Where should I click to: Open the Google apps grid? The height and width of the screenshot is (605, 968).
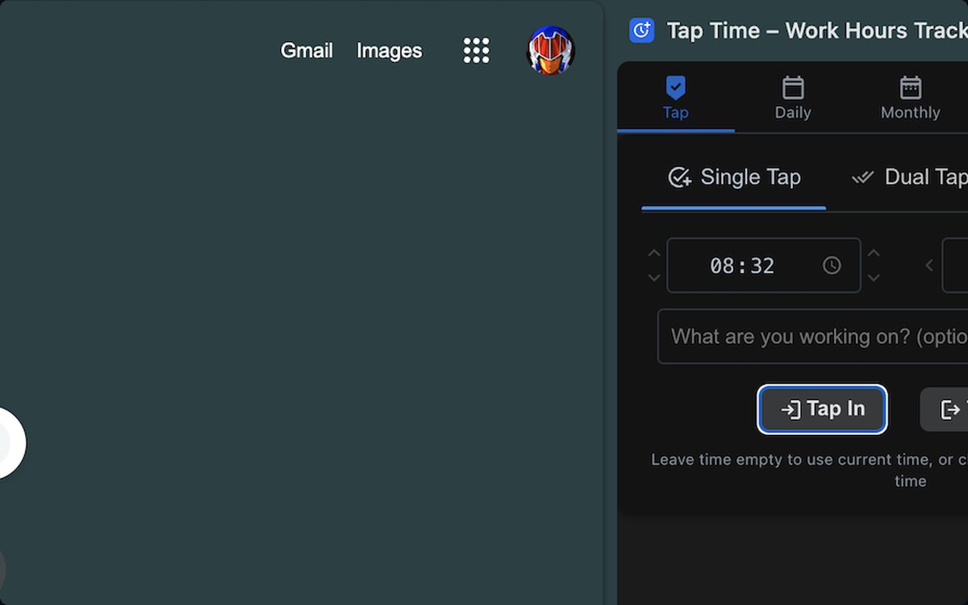[476, 51]
